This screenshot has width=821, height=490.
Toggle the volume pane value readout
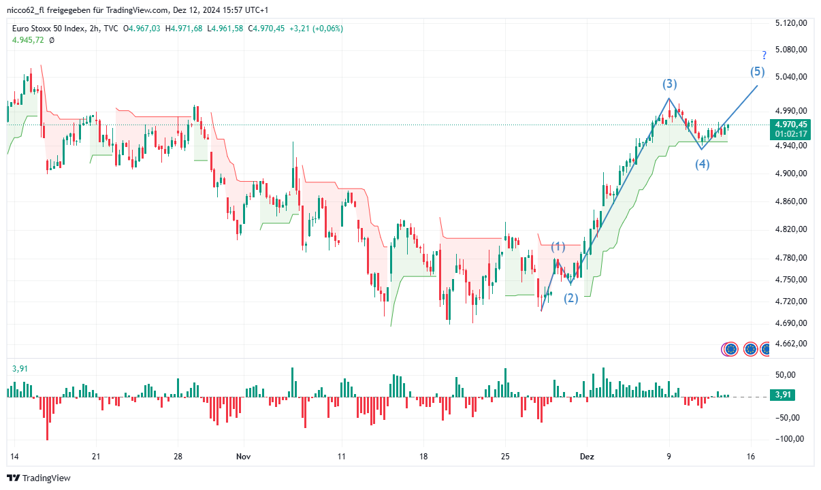pos(18,368)
